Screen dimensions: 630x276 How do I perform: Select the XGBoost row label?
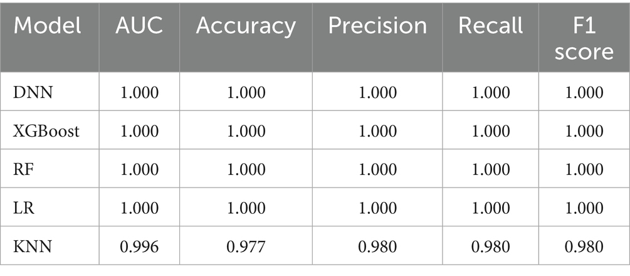pos(46,131)
